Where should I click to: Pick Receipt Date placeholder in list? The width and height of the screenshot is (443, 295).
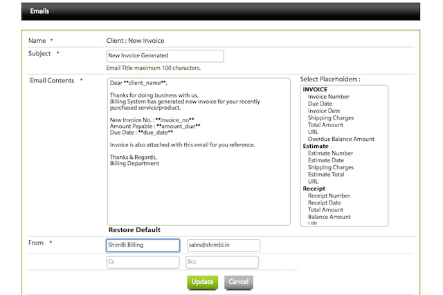point(324,202)
